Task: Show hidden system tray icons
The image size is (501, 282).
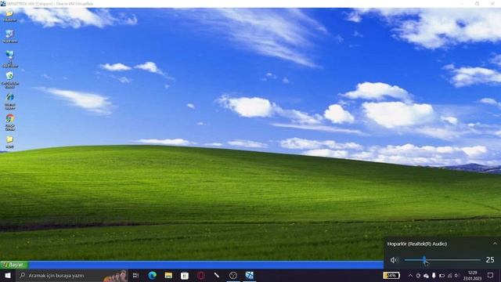Action: pos(410,276)
